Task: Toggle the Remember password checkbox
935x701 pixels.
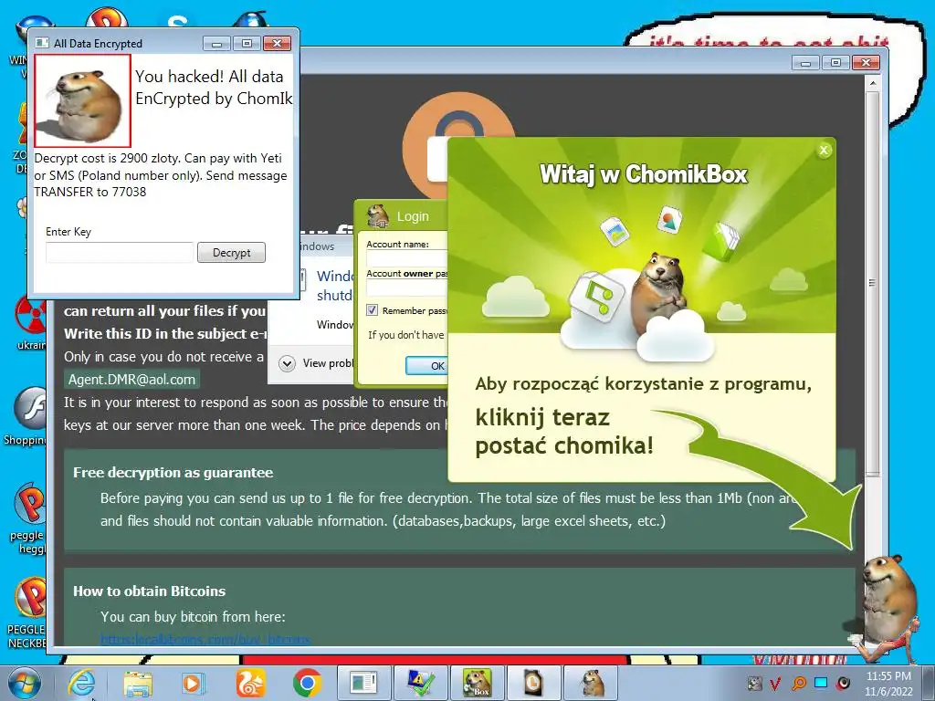Action: 373,310
